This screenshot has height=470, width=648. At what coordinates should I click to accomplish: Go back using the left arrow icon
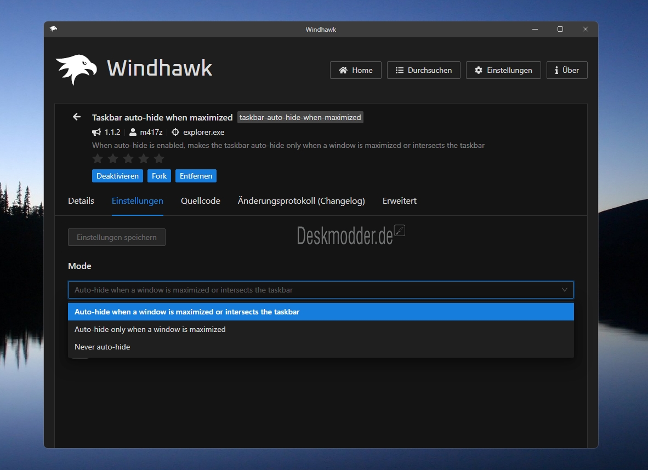pos(76,117)
